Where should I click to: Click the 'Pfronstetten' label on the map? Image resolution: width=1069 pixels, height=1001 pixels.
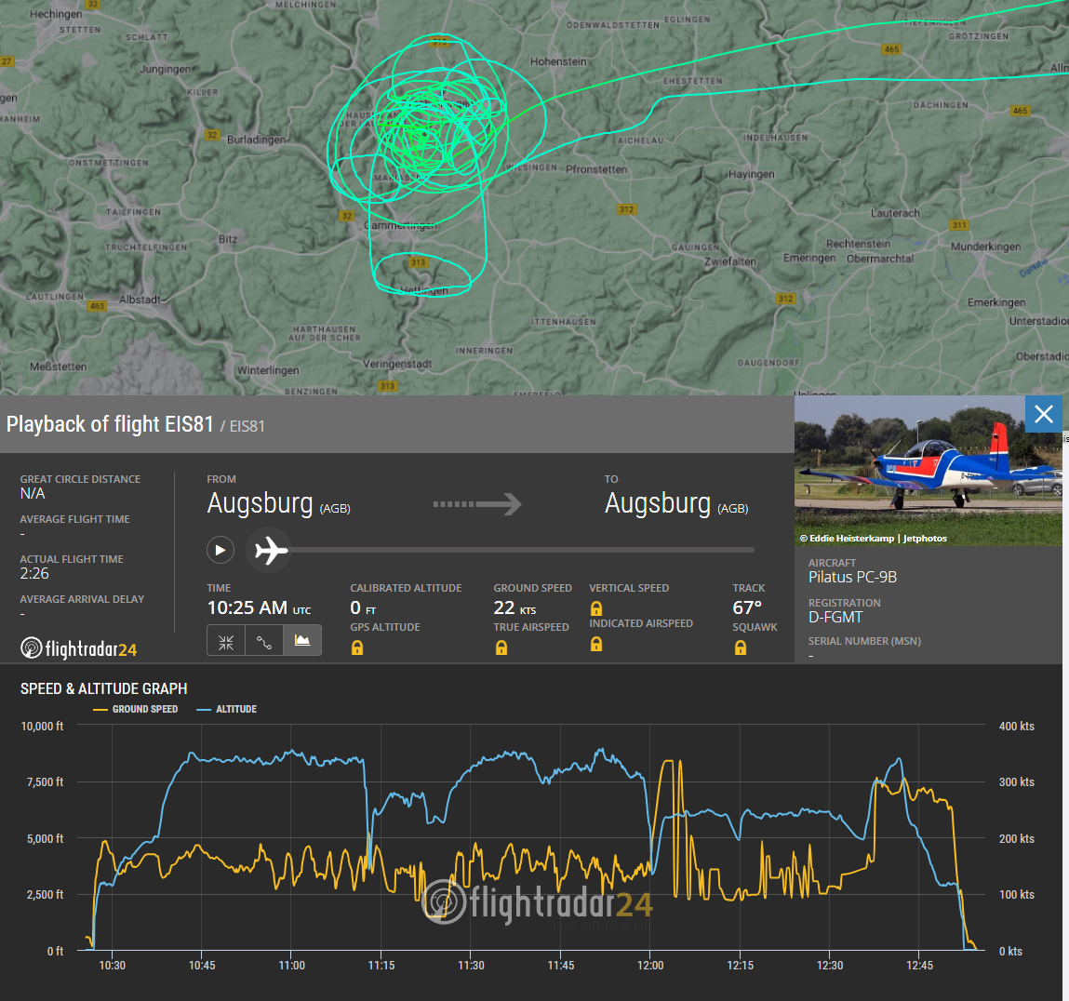pos(596,169)
